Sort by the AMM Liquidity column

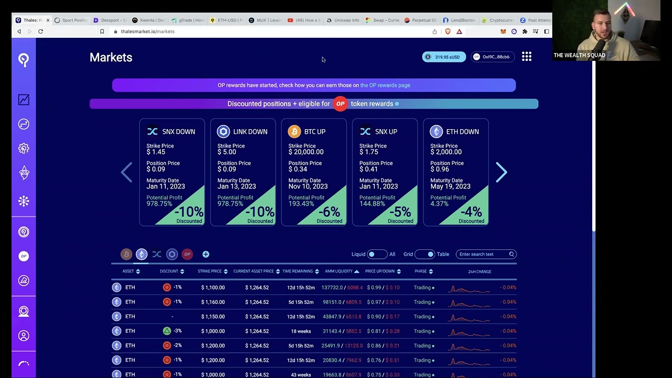(x=342, y=271)
